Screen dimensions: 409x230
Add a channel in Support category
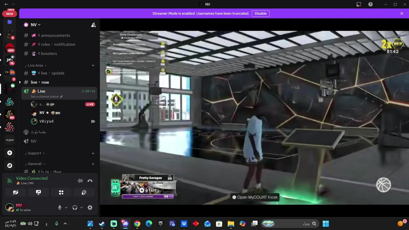pos(93,153)
